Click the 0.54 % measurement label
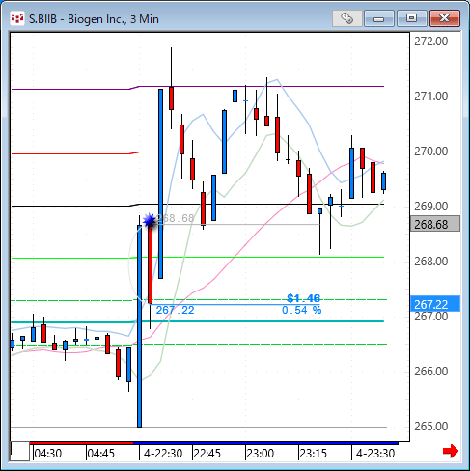The image size is (470, 471). tap(301, 310)
